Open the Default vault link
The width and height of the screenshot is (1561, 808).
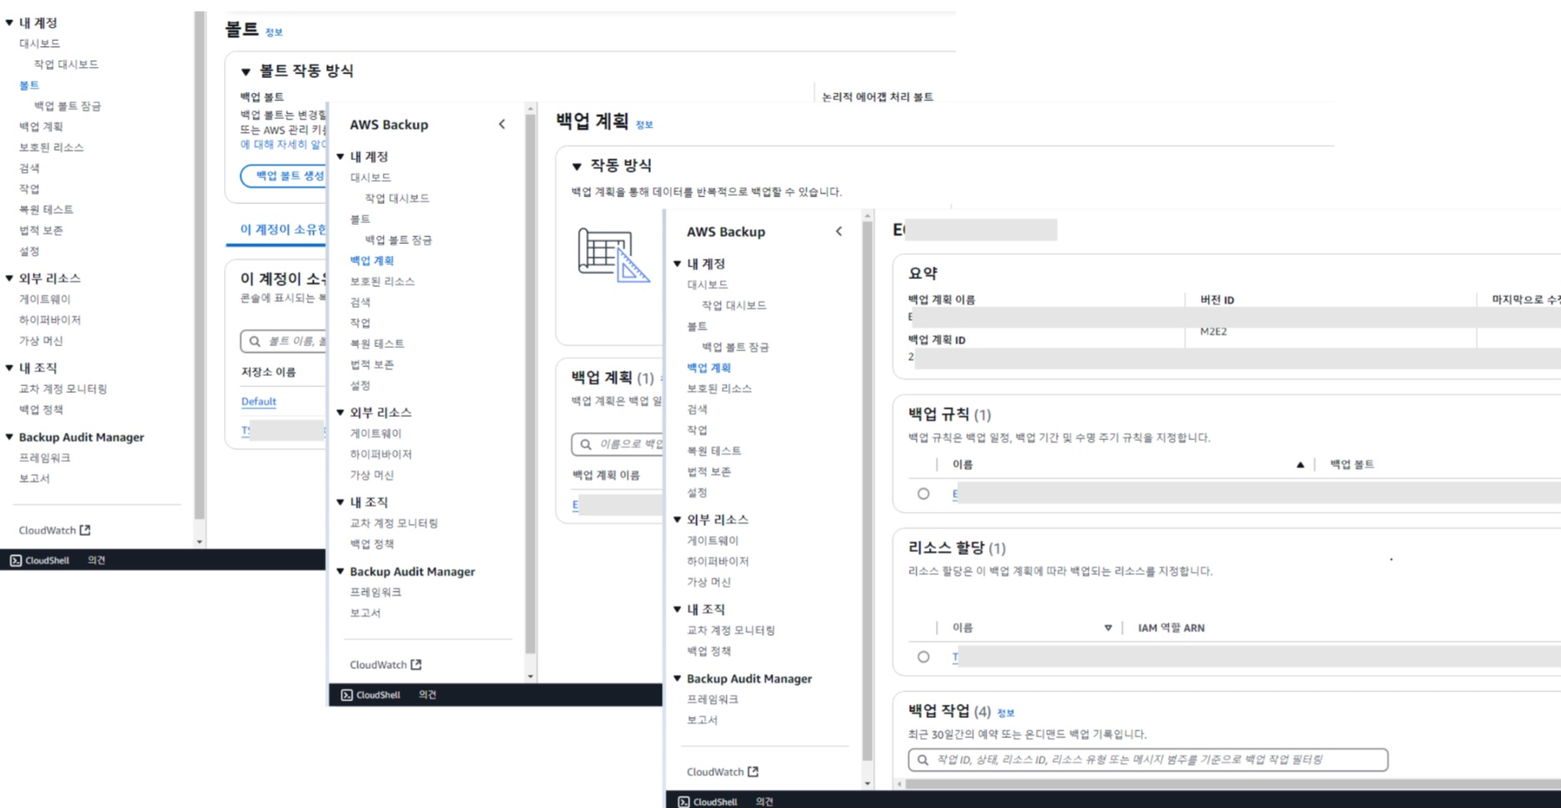[x=259, y=401]
